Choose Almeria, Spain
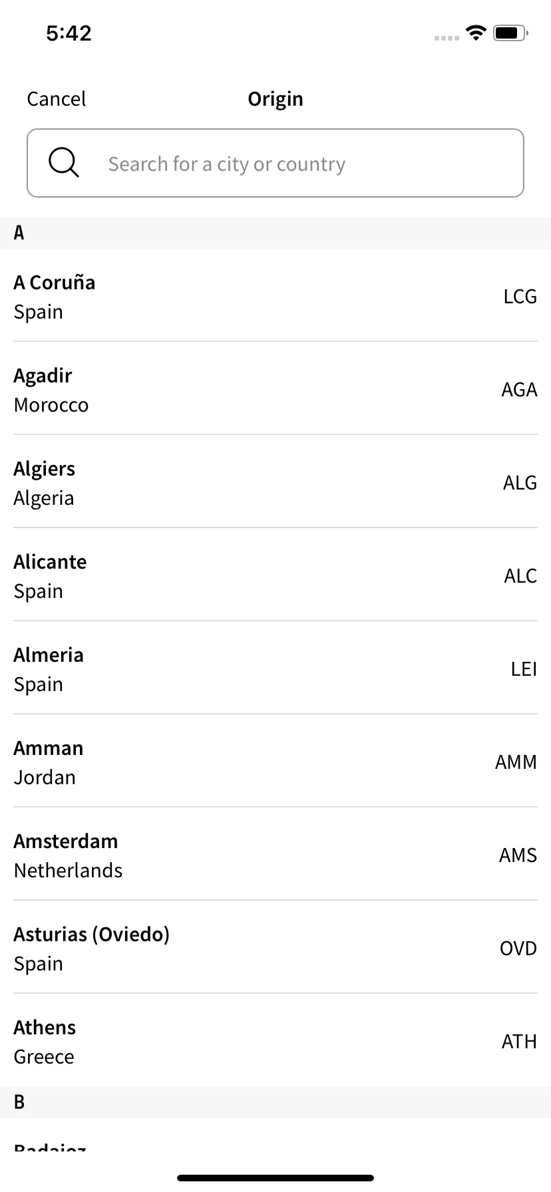551x1192 pixels. [275, 669]
